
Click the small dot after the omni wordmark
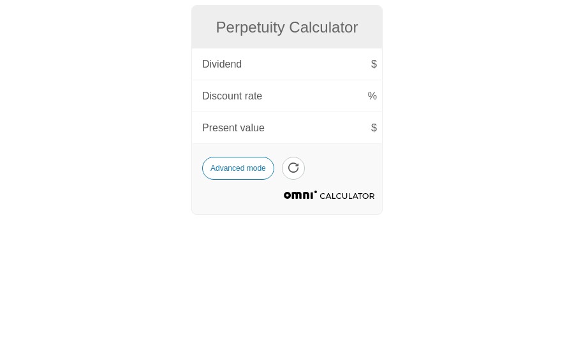pos(315,192)
